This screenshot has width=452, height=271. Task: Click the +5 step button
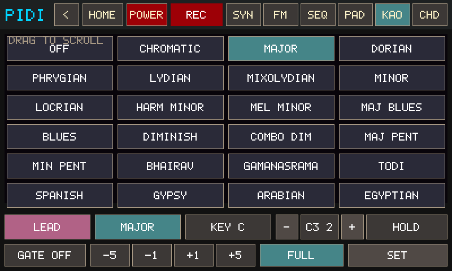coord(235,255)
